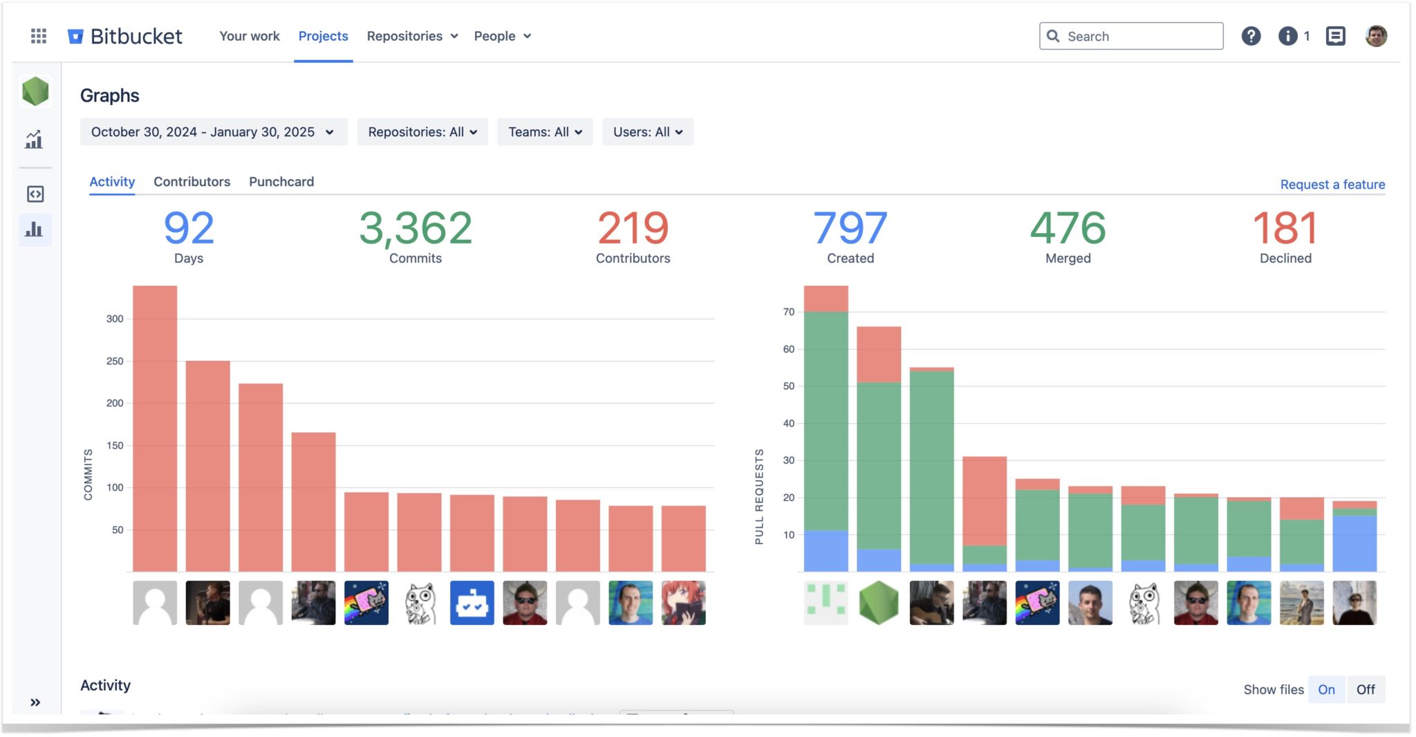
Task: Open notifications via the info icon
Action: point(1289,36)
